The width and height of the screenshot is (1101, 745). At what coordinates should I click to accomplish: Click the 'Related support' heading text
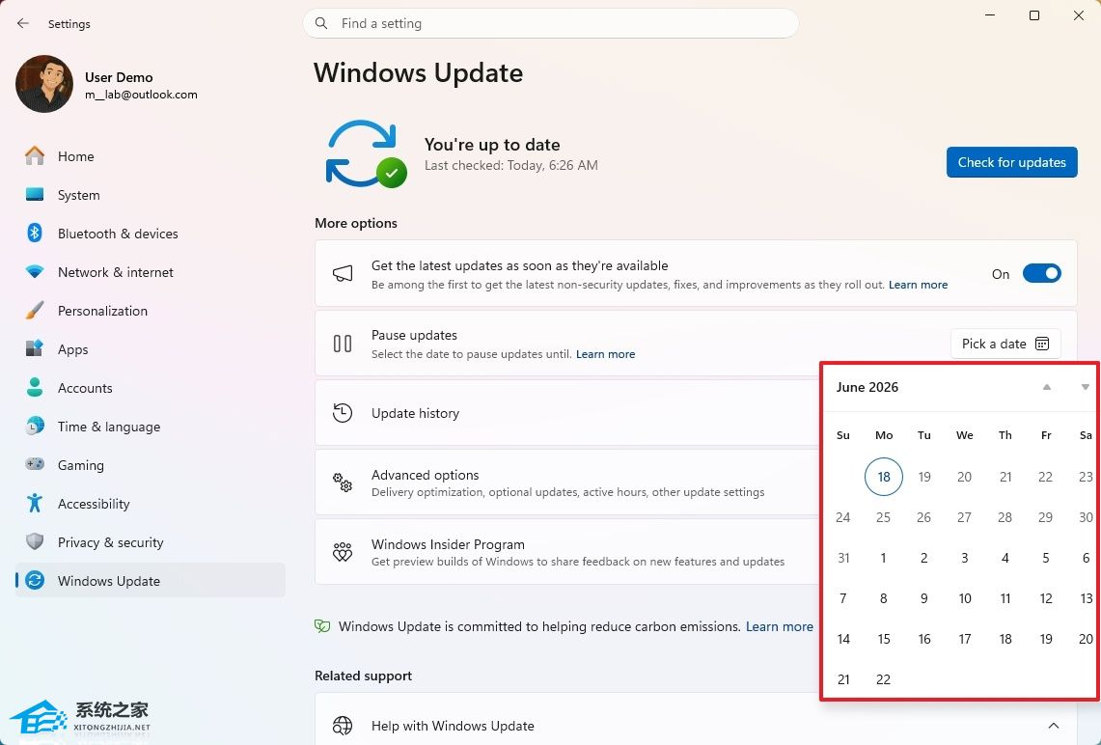[x=363, y=676]
